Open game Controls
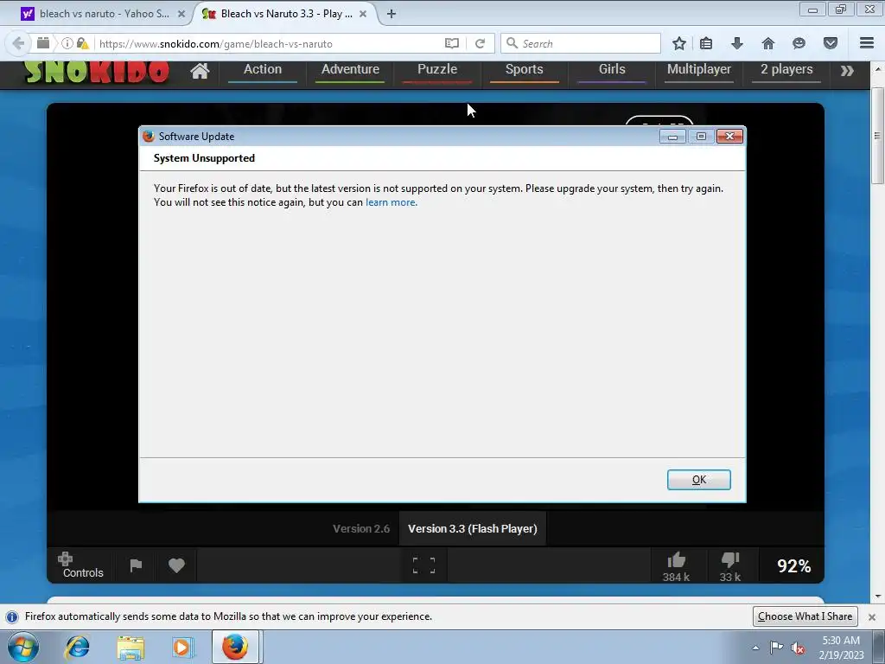Image resolution: width=885 pixels, height=664 pixels. (x=82, y=565)
